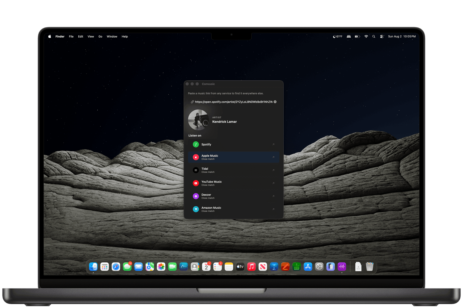The height and width of the screenshot is (308, 463).
Task: Select the "Tidal" label text
Action: click(205, 169)
